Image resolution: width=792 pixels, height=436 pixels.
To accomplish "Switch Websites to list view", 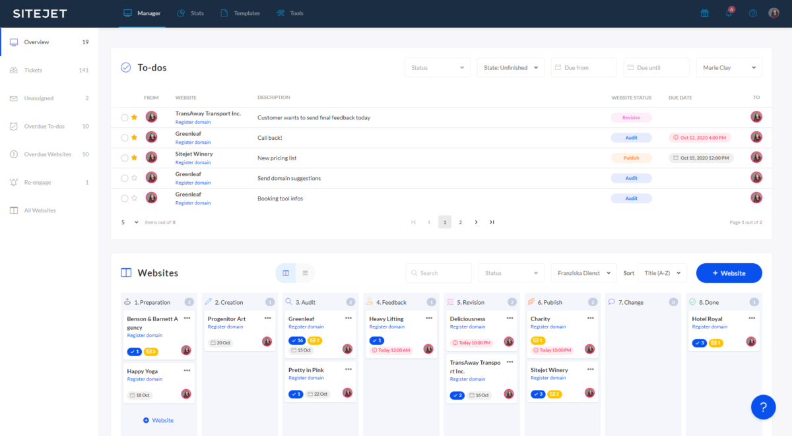I will pyautogui.click(x=305, y=273).
